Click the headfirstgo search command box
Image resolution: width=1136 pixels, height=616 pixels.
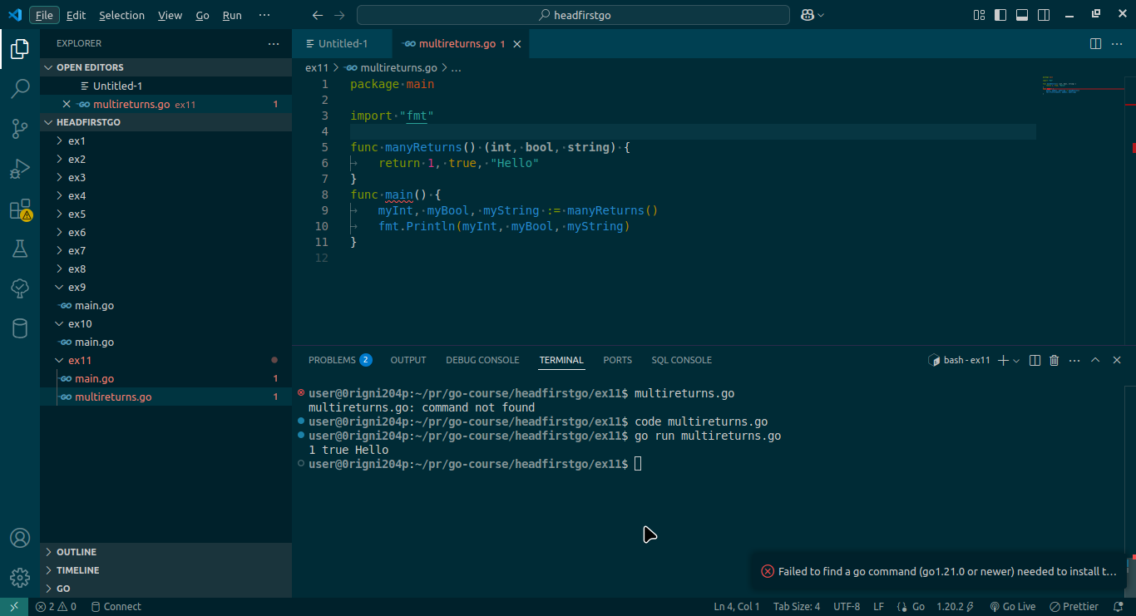[x=573, y=15]
